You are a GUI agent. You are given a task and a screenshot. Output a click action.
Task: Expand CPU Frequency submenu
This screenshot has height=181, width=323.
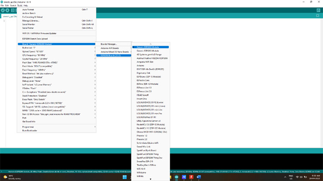point(56,55)
